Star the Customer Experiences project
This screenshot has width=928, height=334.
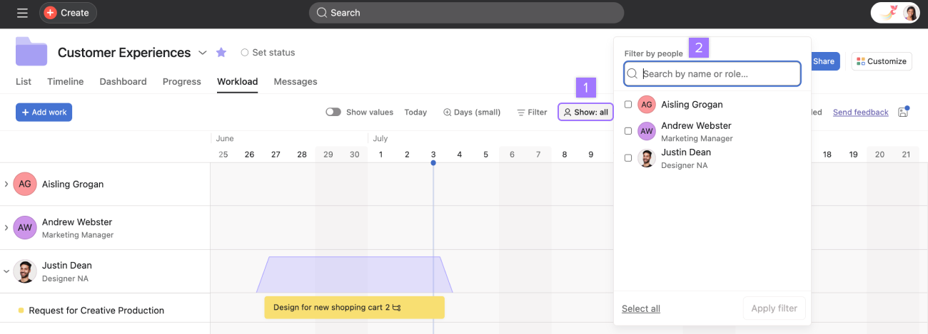[221, 53]
